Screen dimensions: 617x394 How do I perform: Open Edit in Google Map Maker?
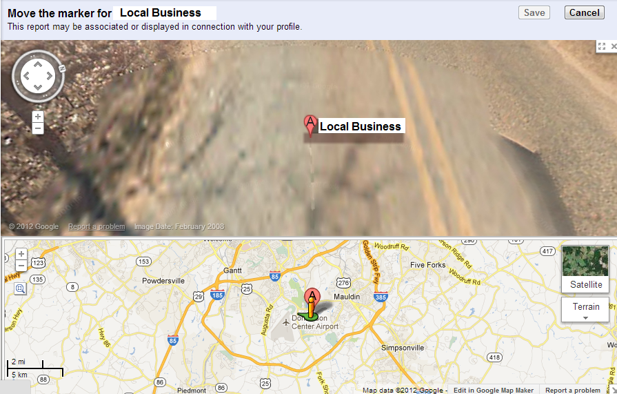(494, 390)
